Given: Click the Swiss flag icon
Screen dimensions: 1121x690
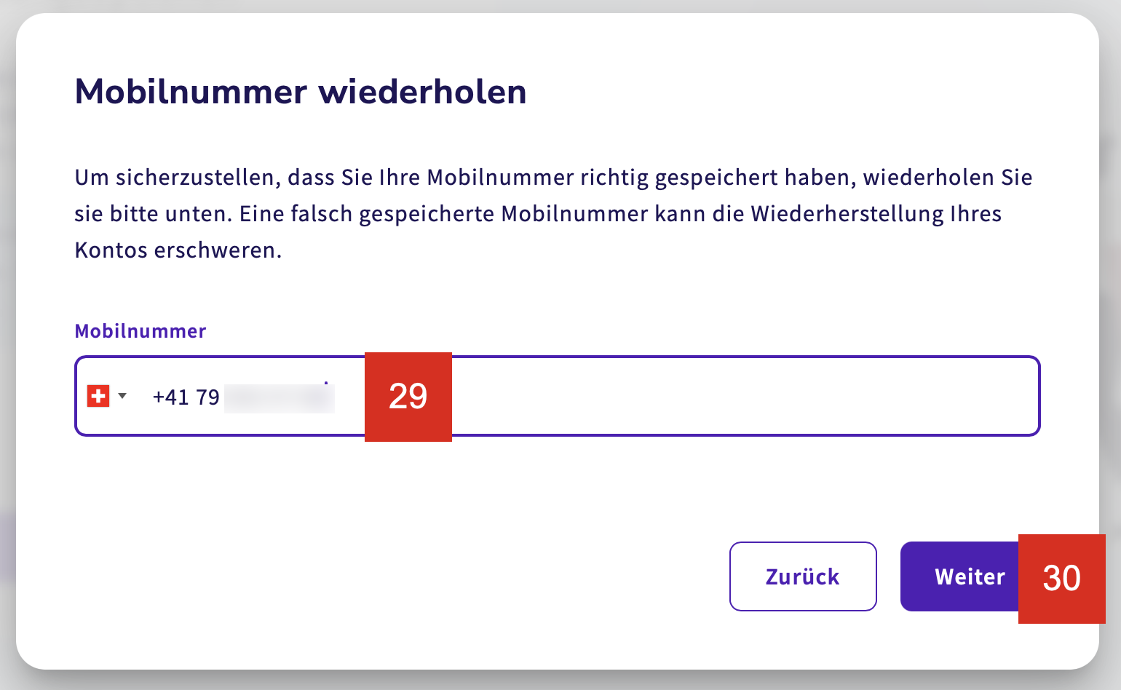Looking at the screenshot, I should [x=98, y=397].
